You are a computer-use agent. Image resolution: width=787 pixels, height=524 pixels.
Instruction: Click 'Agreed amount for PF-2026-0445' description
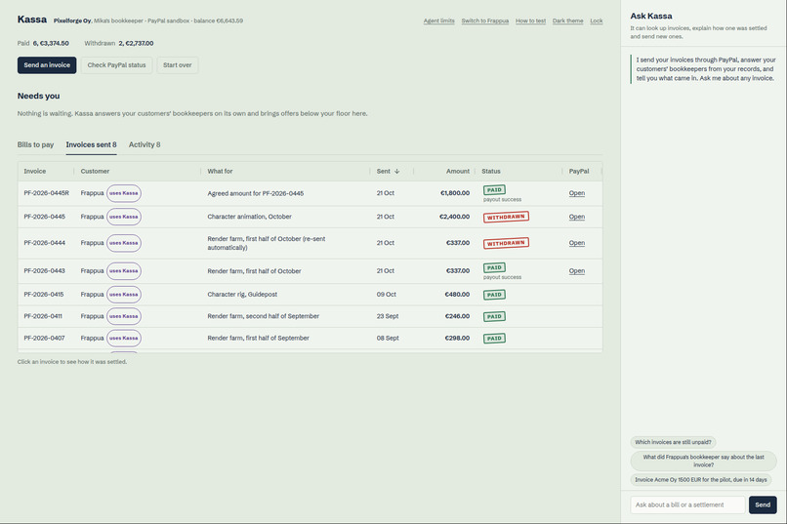tap(256, 193)
